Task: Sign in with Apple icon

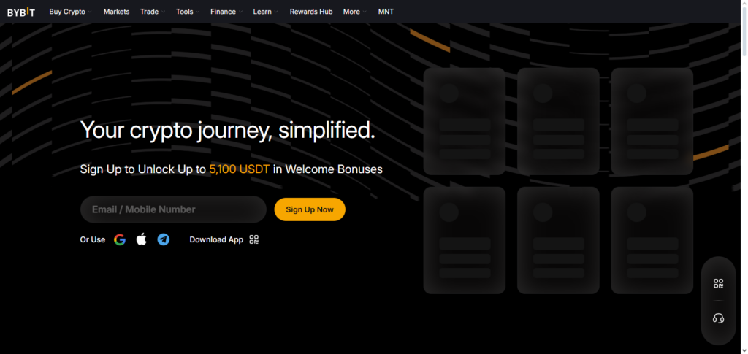Action: (x=142, y=239)
